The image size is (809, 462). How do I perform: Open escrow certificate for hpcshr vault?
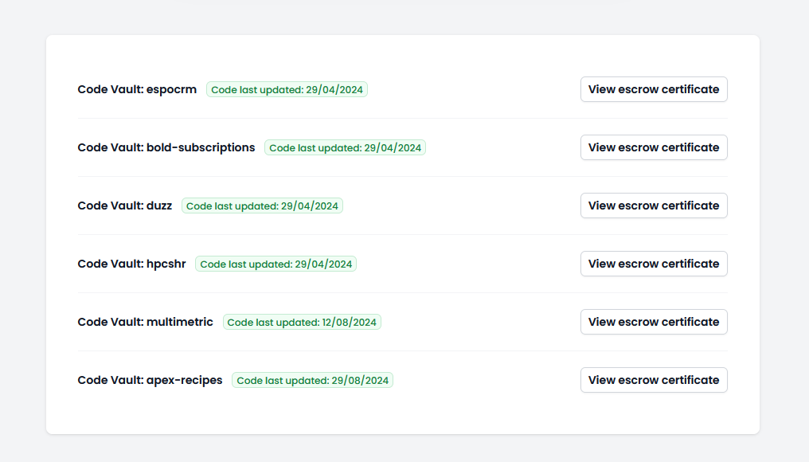point(654,264)
